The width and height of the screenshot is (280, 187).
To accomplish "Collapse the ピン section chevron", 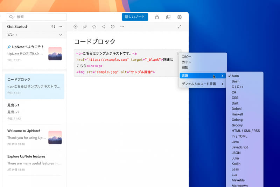I will click(61, 35).
